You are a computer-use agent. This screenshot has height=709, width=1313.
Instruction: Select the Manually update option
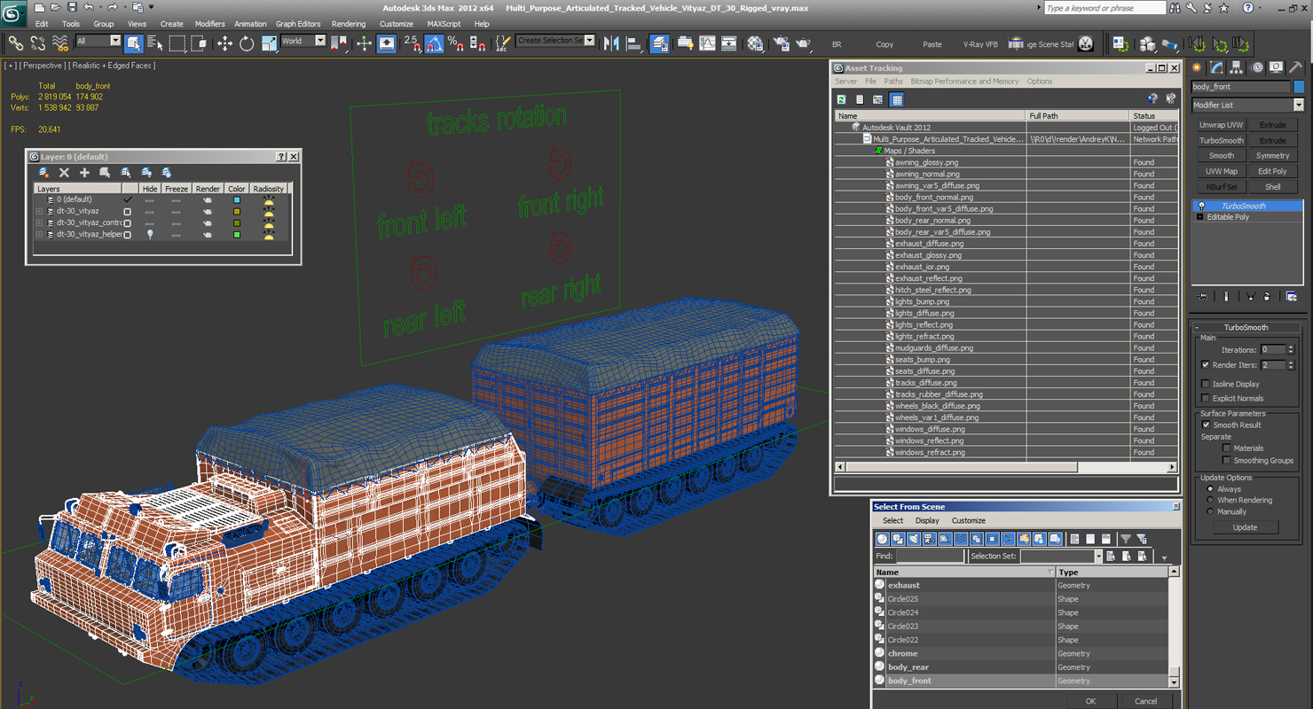point(1210,511)
